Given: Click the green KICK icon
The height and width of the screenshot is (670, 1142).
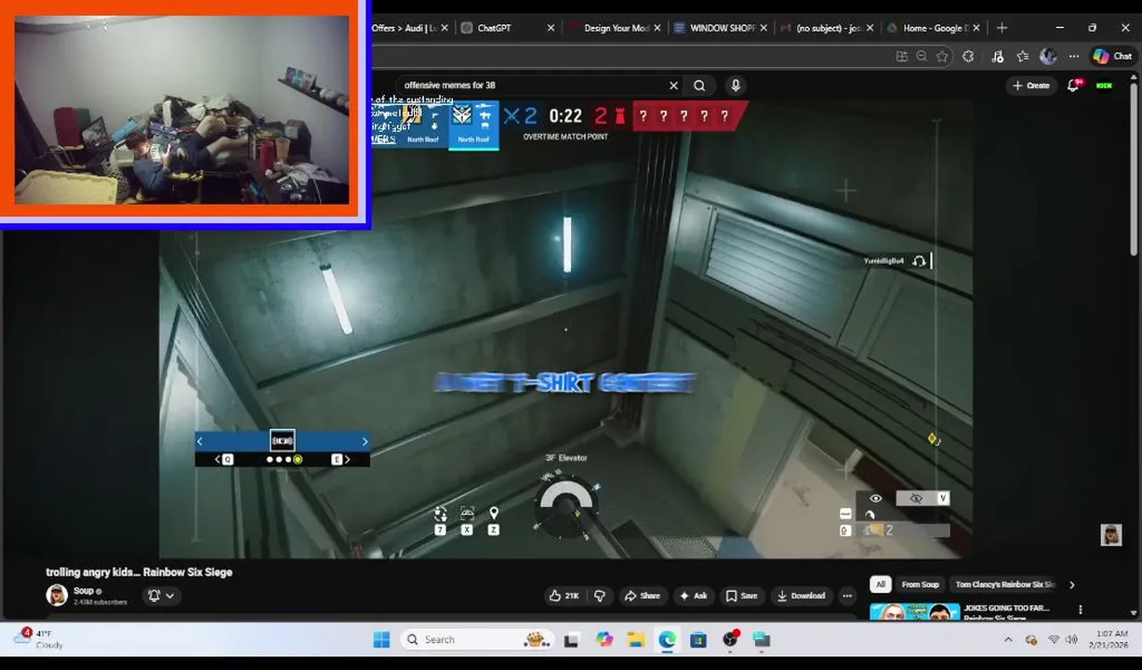Looking at the screenshot, I should point(1104,86).
